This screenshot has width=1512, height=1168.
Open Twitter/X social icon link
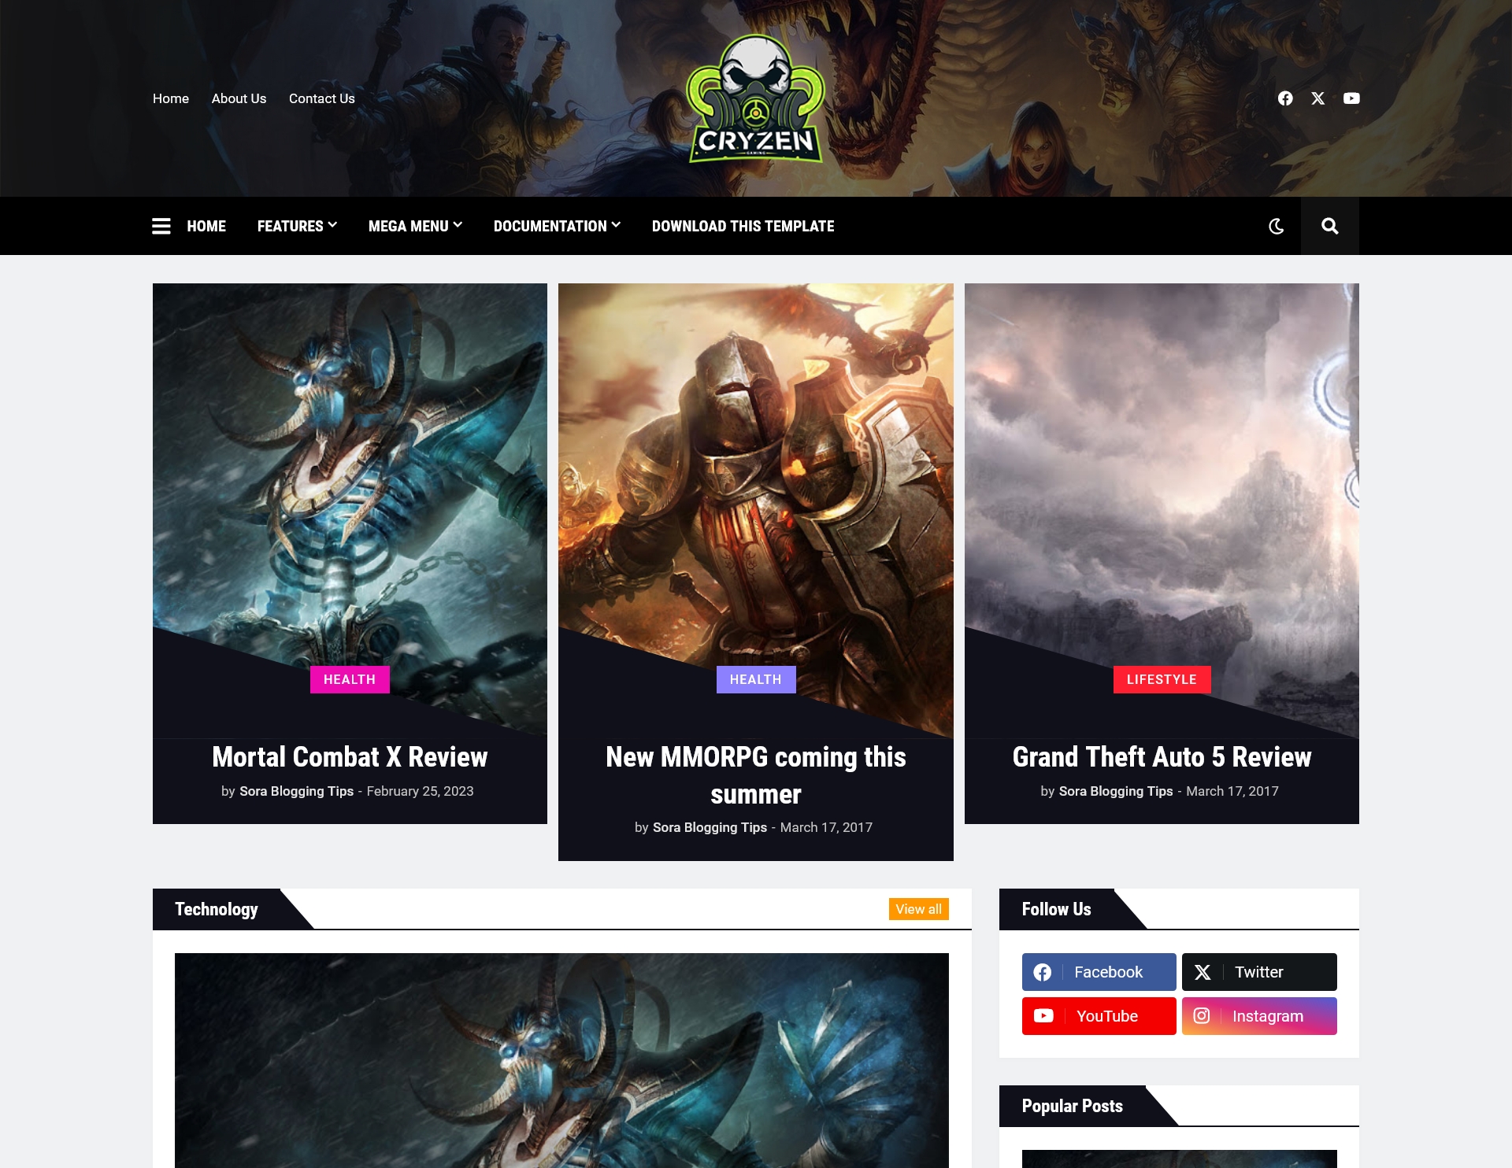(x=1318, y=97)
